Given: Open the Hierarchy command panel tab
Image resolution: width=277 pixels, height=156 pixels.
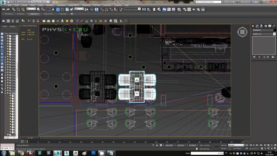Looking at the screenshot, I should pyautogui.click(x=261, y=26).
